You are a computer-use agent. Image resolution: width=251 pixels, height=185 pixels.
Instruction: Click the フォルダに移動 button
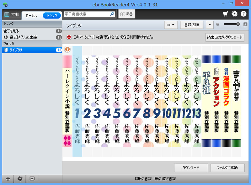(227, 168)
